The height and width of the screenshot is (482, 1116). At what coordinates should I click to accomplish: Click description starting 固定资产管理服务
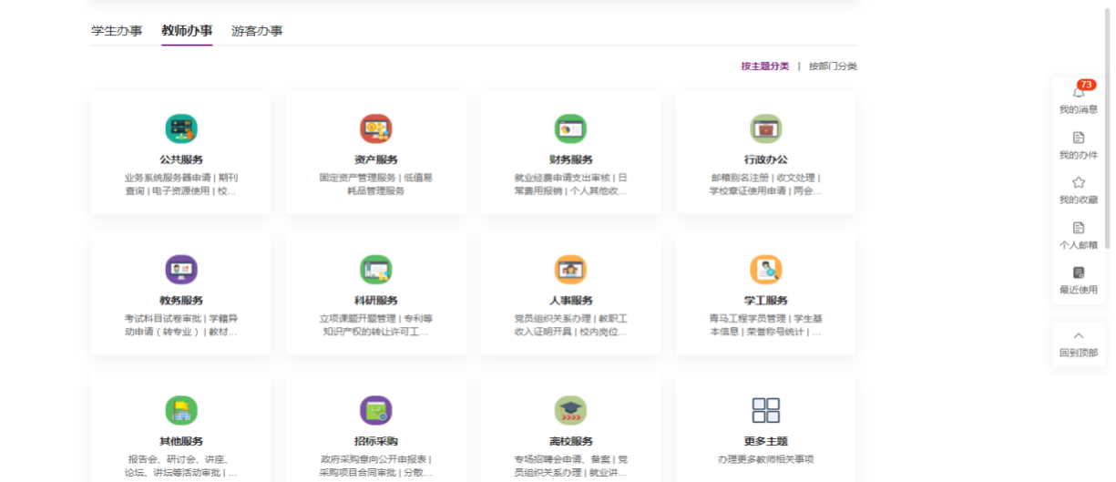tap(375, 185)
